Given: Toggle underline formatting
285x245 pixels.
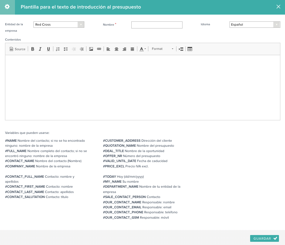Looking at the screenshot, I should coord(48,49).
